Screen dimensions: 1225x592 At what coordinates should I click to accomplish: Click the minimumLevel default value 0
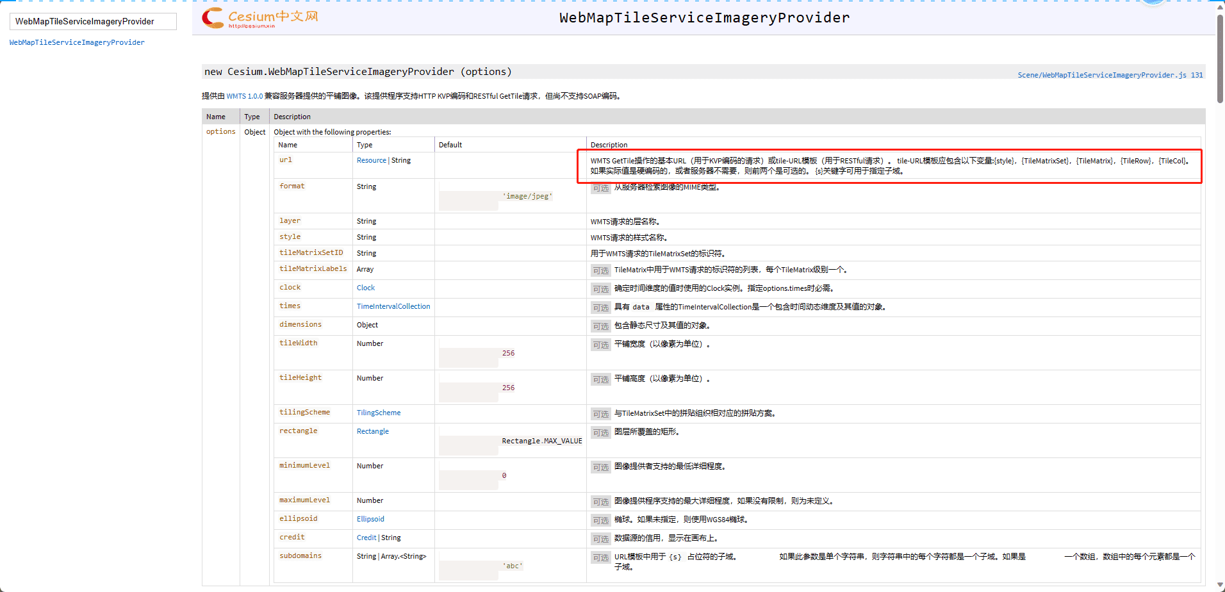tap(504, 475)
